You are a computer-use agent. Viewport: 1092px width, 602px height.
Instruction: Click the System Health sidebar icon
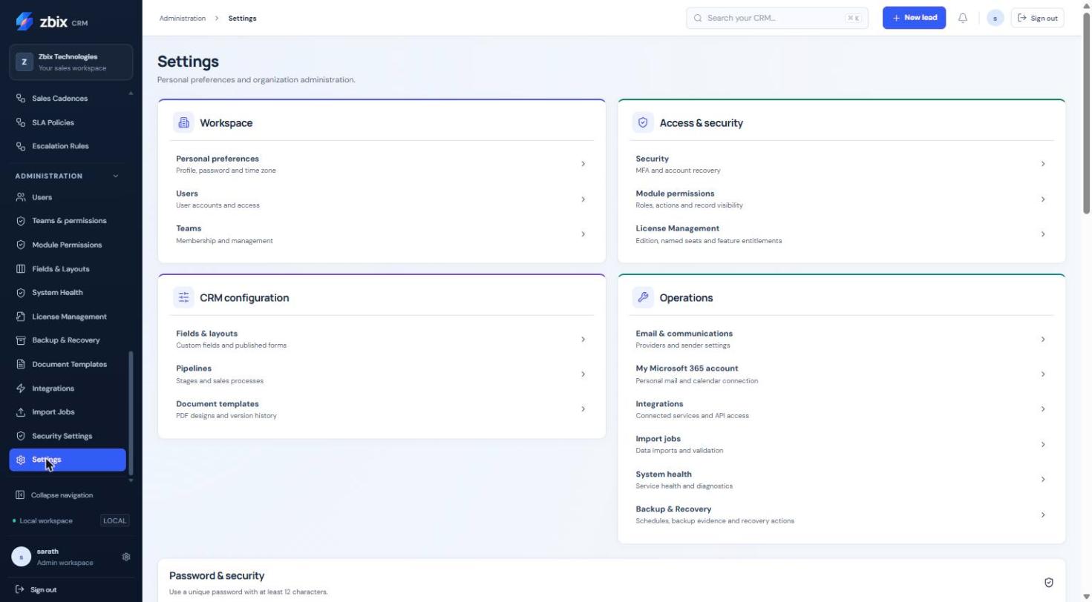pos(21,293)
